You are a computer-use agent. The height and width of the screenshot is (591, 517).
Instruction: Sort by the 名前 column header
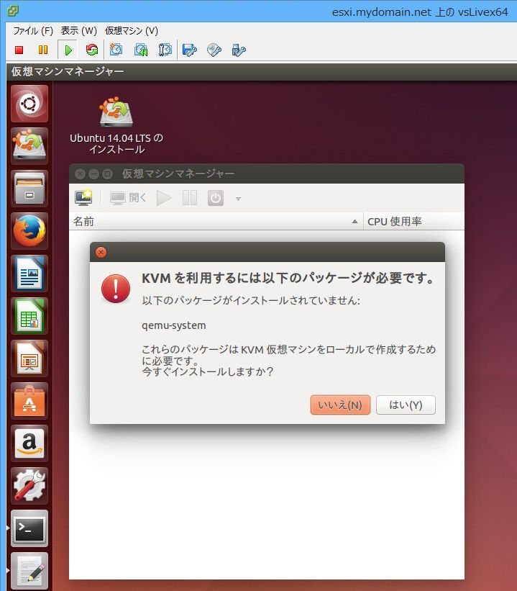click(x=216, y=222)
